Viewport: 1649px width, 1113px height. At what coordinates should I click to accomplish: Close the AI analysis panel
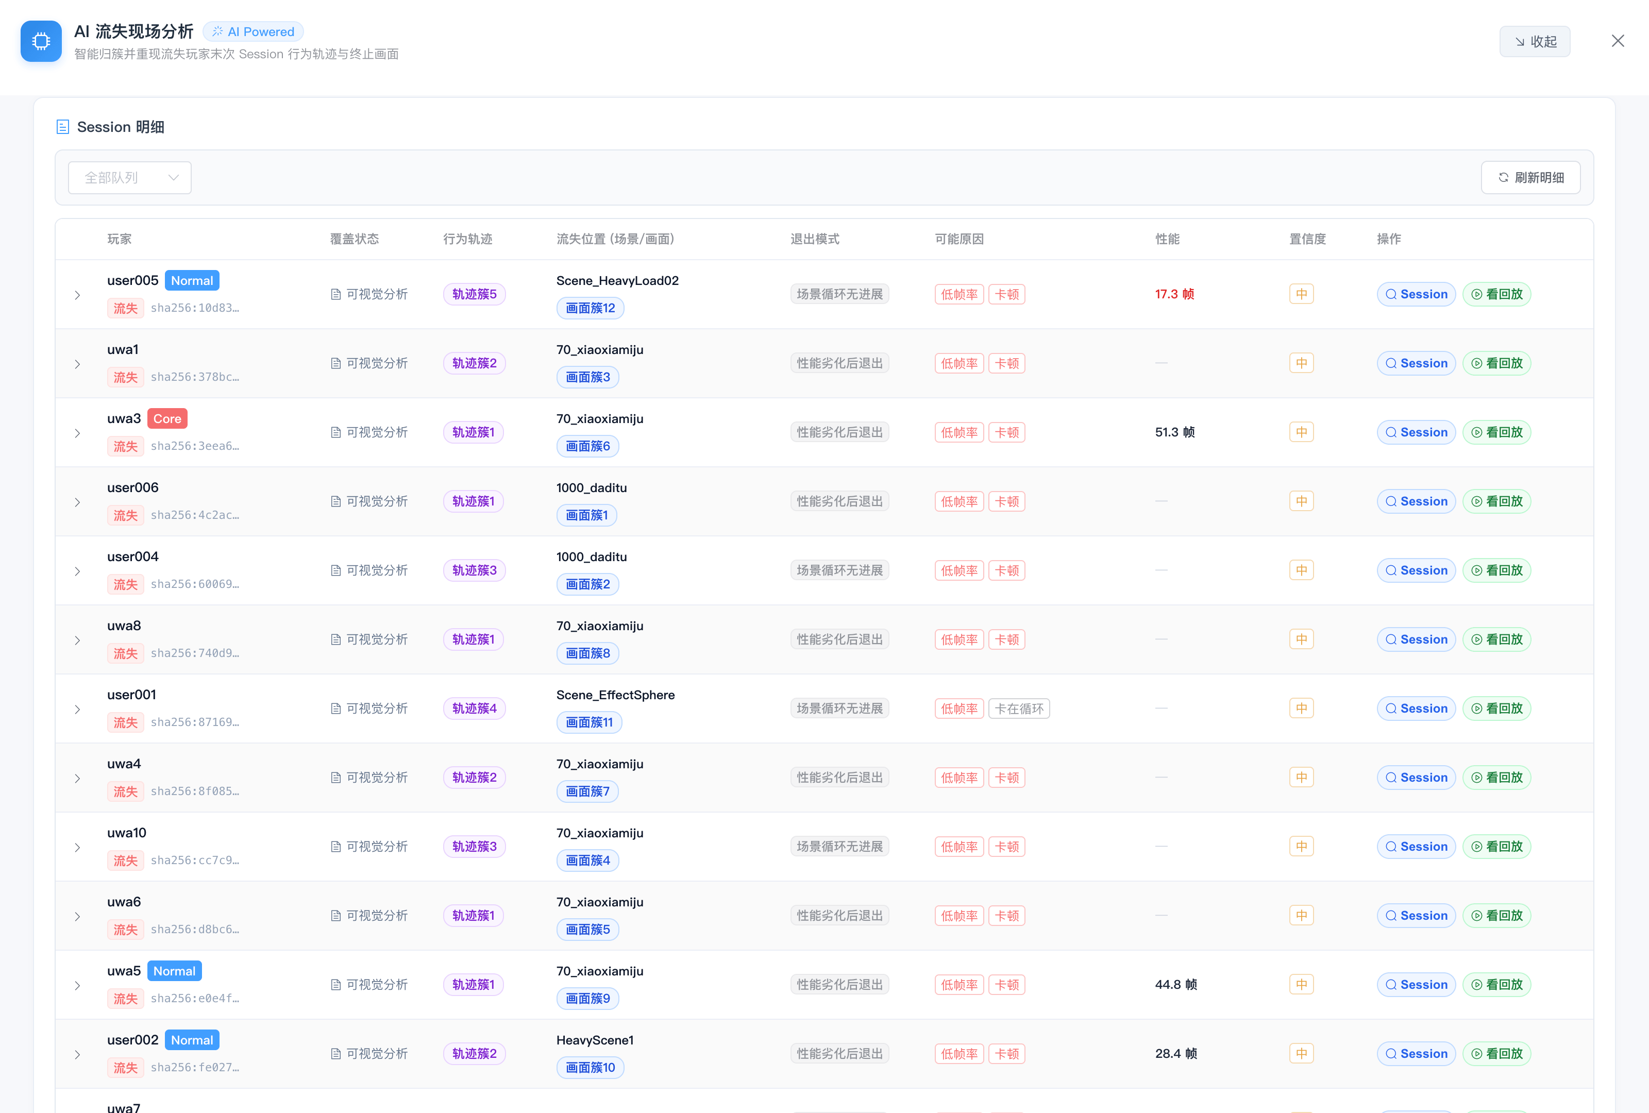tap(1617, 41)
